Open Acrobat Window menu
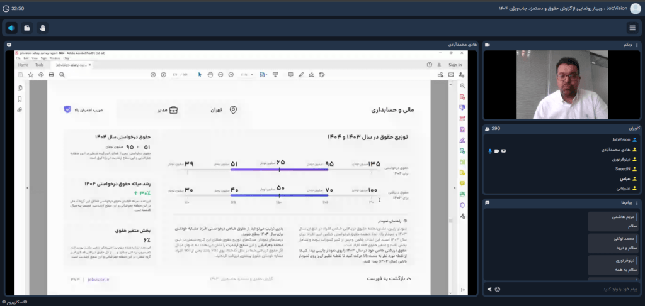This screenshot has height=306, width=645. (x=54, y=58)
